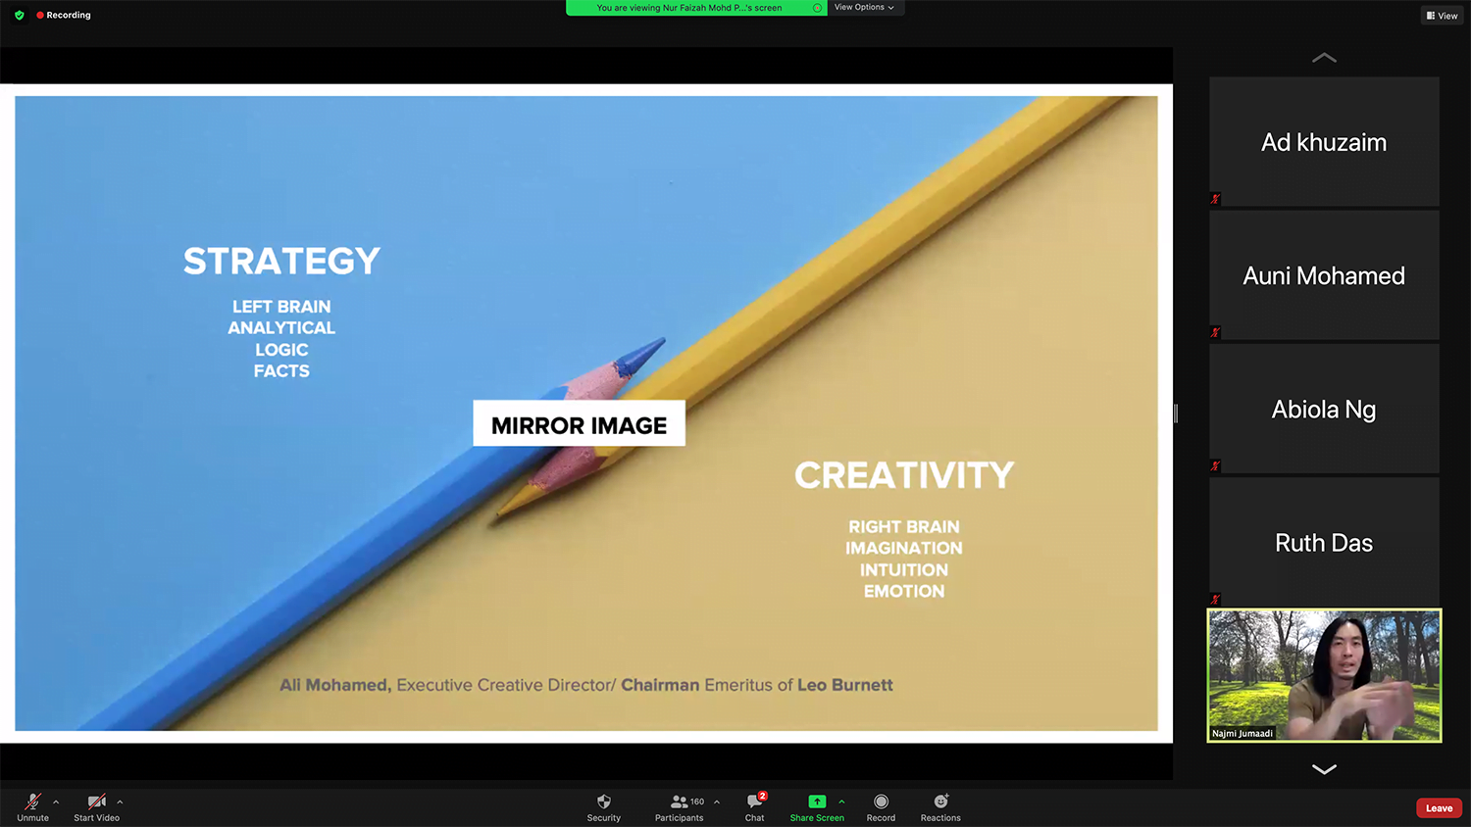The image size is (1471, 827).
Task: Open the Reactions emoji menu
Action: click(940, 802)
